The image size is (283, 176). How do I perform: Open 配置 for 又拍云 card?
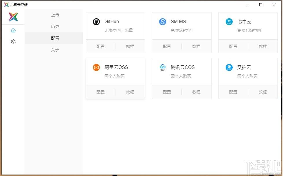click(233, 92)
